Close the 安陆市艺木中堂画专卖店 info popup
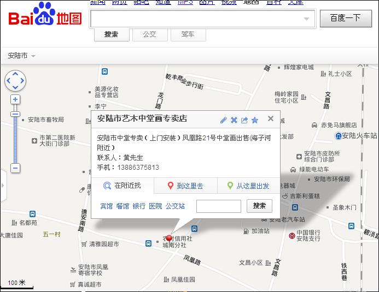This screenshot has width=379, height=292. (x=271, y=118)
